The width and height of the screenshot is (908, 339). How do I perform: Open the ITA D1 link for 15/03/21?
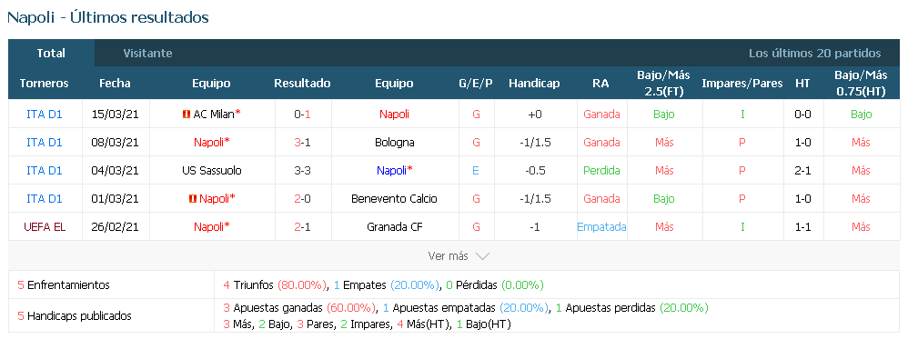tap(45, 115)
